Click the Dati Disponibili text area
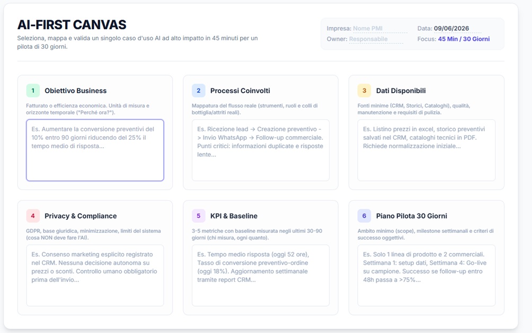The width and height of the screenshot is (532, 333). tap(427, 150)
